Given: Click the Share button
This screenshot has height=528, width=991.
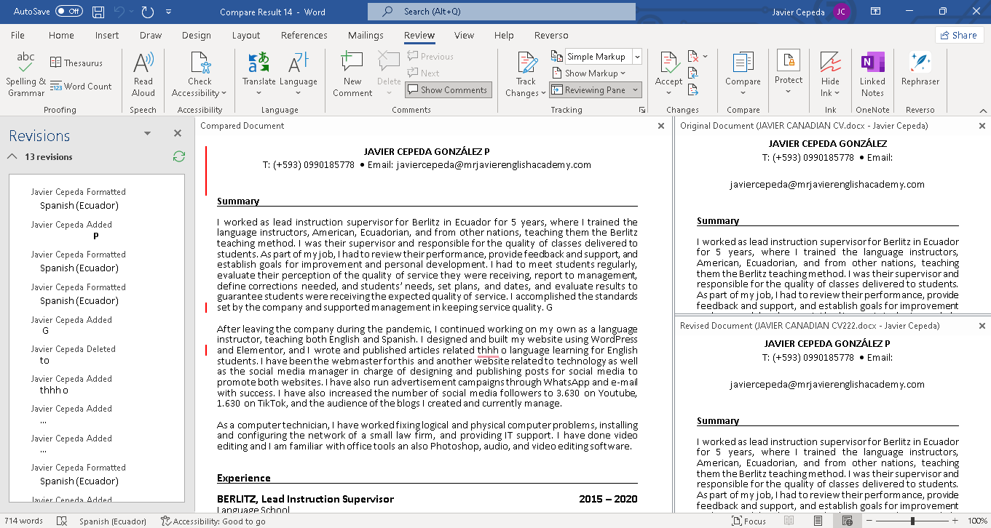Looking at the screenshot, I should [x=959, y=34].
